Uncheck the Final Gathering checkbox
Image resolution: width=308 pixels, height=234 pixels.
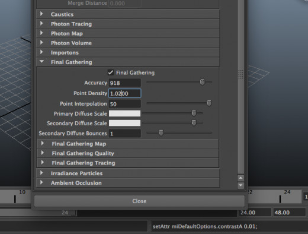[x=111, y=72]
